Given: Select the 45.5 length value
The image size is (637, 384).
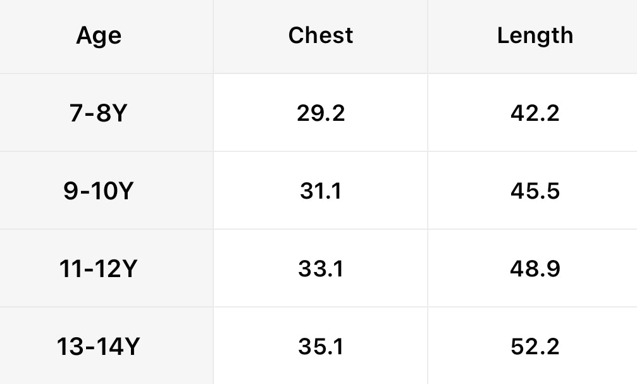Looking at the screenshot, I should coord(535,191).
